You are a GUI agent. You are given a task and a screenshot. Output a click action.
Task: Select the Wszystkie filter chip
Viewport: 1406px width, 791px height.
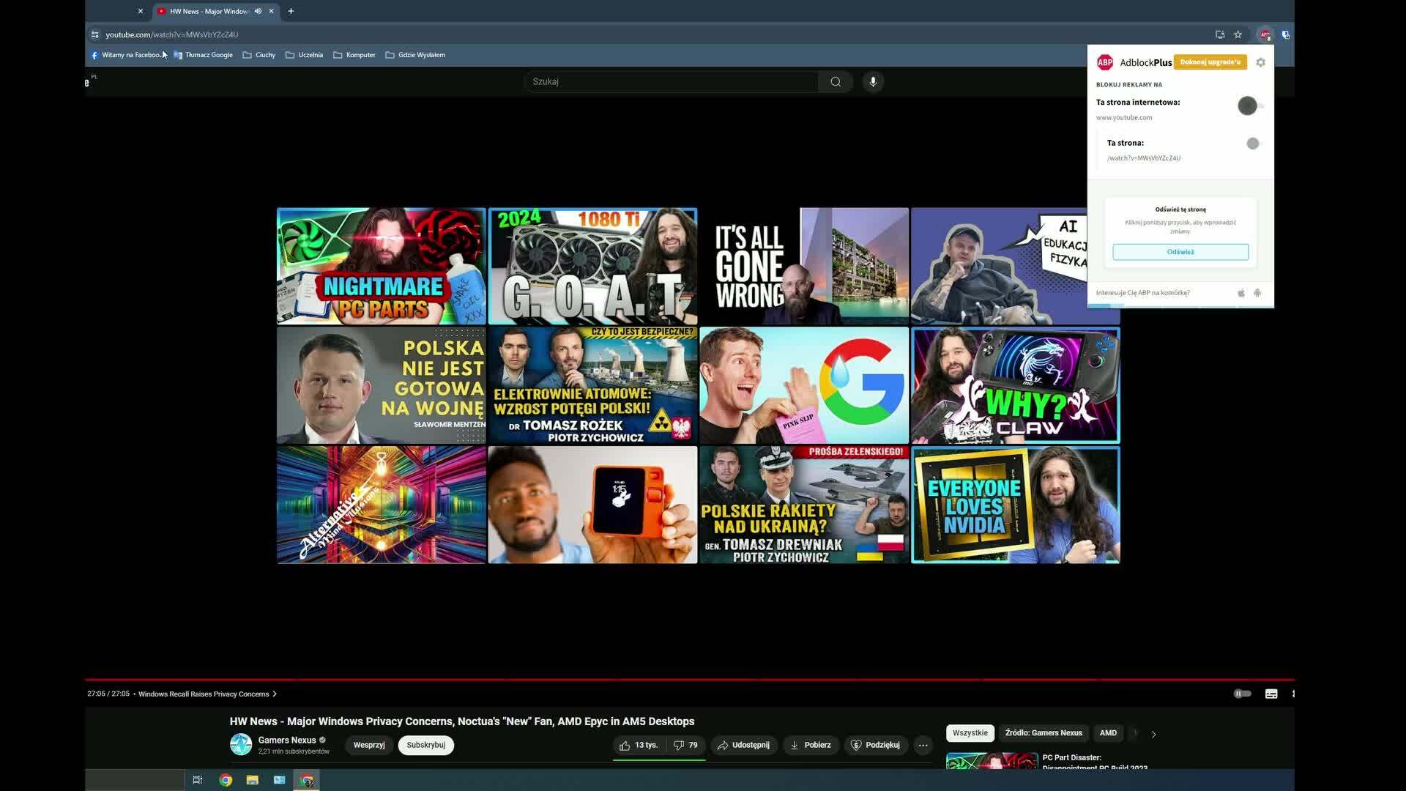point(970,733)
